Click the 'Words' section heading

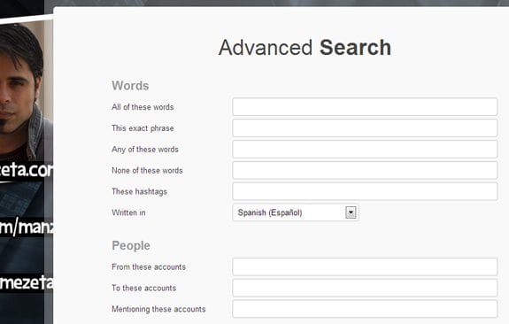(x=130, y=86)
